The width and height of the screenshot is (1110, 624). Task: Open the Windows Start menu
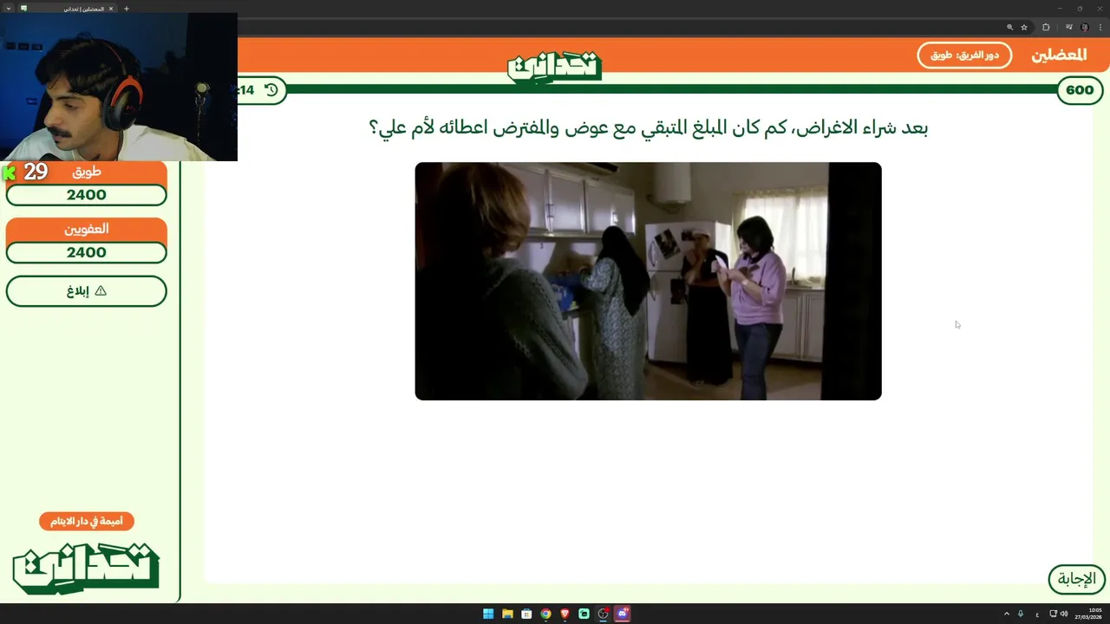(x=488, y=614)
